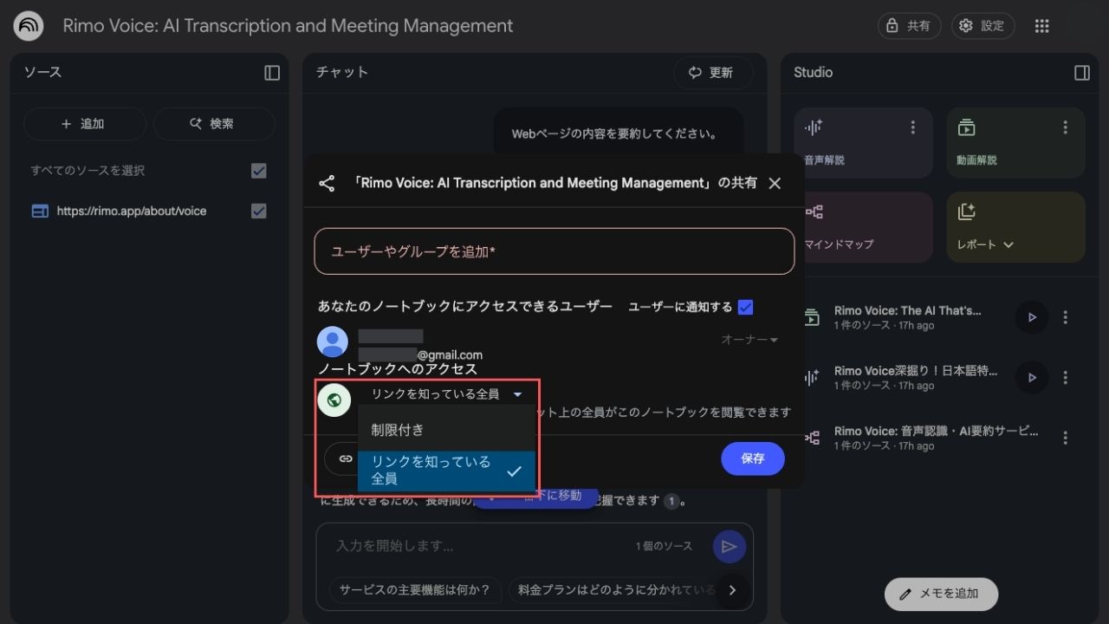Click the Google apps grid icon
The image size is (1109, 624).
click(x=1042, y=26)
